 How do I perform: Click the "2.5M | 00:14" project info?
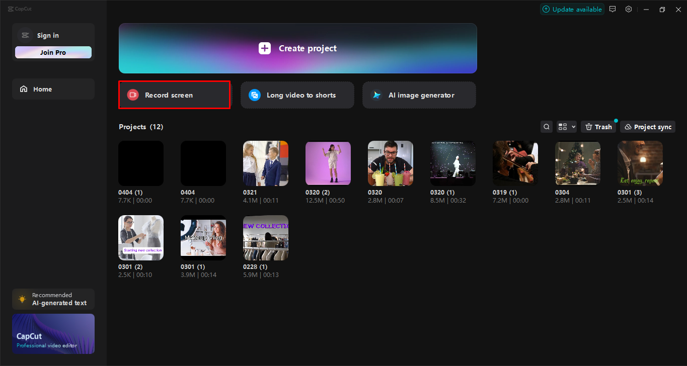pos(635,201)
